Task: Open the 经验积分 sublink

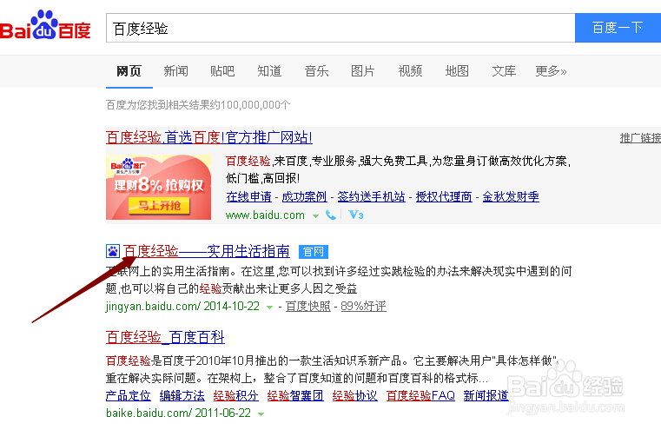Action: pos(236,395)
